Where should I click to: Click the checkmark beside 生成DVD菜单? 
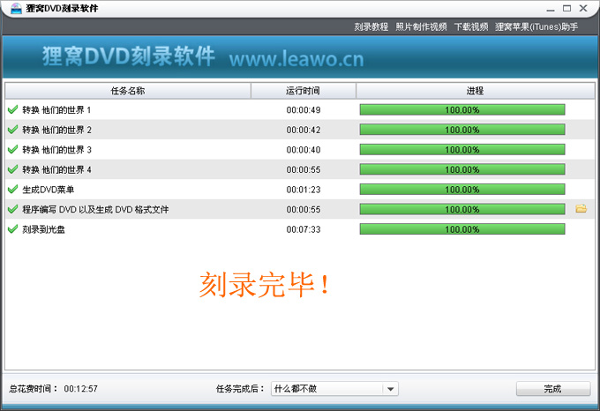13,190
